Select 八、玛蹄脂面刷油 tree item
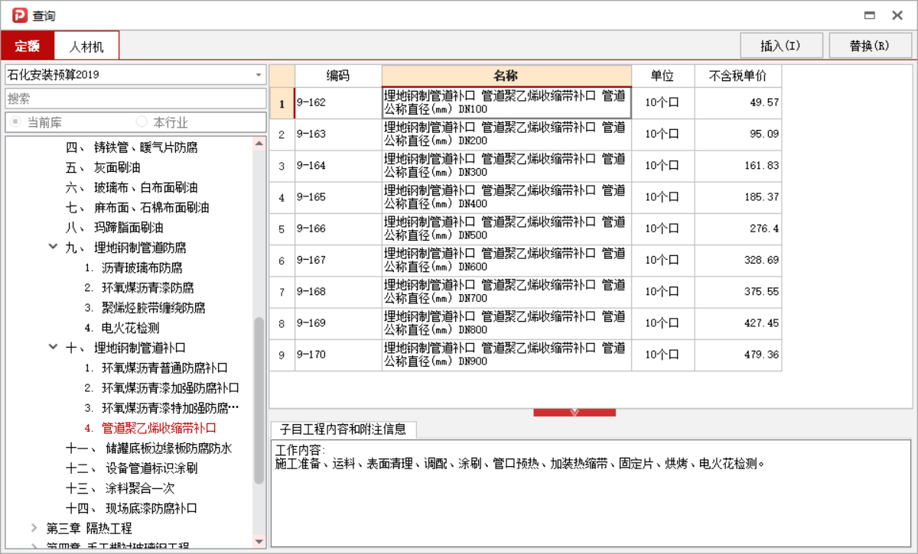The height and width of the screenshot is (554, 918). coord(114,227)
